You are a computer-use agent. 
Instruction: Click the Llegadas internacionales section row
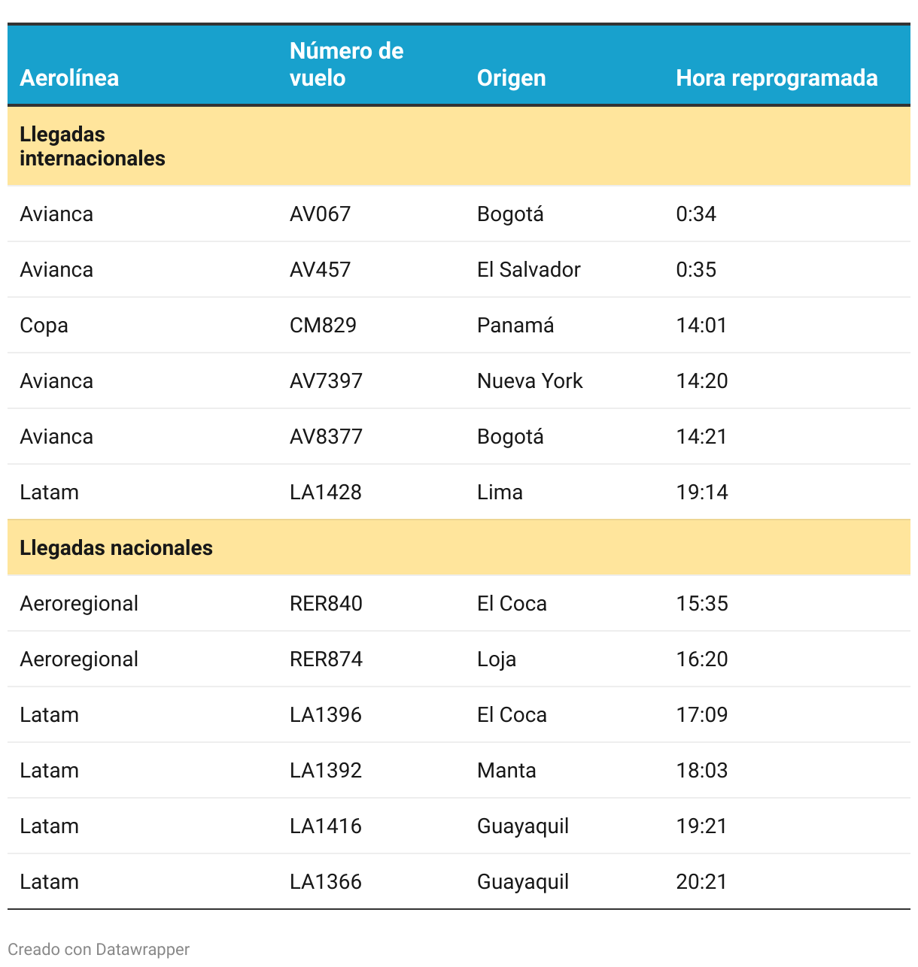[93, 146]
